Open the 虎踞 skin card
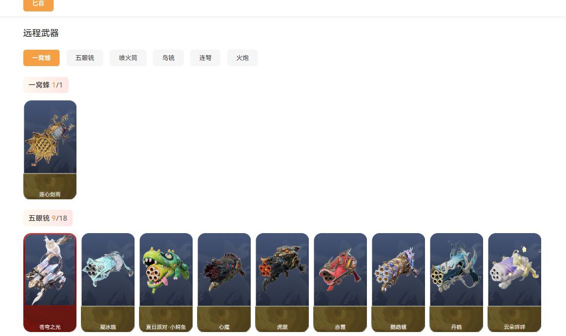 283,282
